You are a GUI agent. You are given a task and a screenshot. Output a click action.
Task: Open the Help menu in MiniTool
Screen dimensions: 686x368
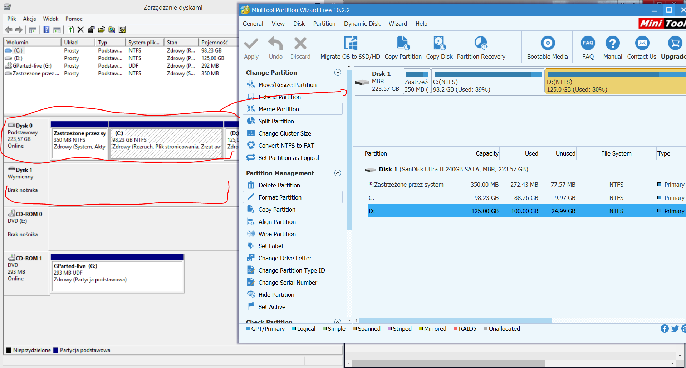tap(421, 24)
